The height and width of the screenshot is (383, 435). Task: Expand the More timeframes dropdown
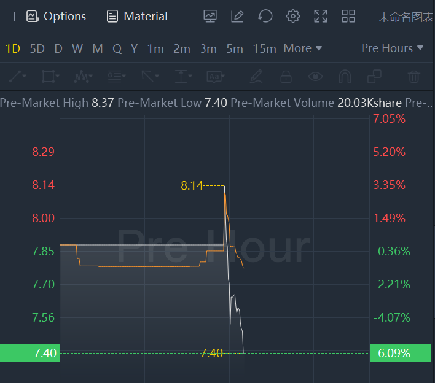pyautogui.click(x=302, y=48)
